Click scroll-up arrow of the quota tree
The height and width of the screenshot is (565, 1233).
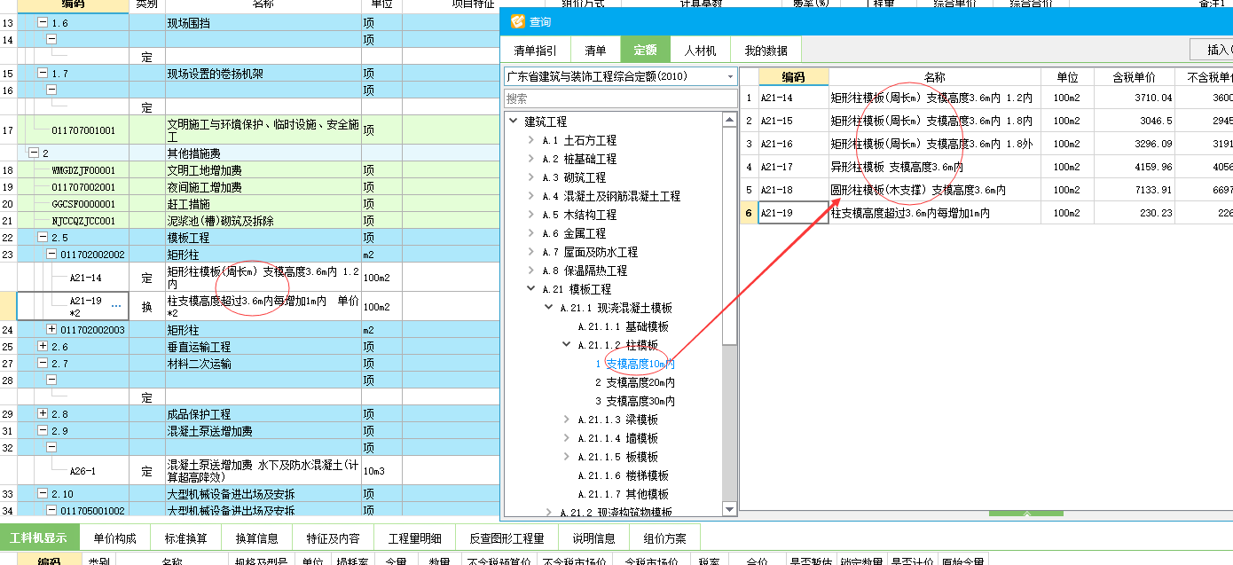729,119
